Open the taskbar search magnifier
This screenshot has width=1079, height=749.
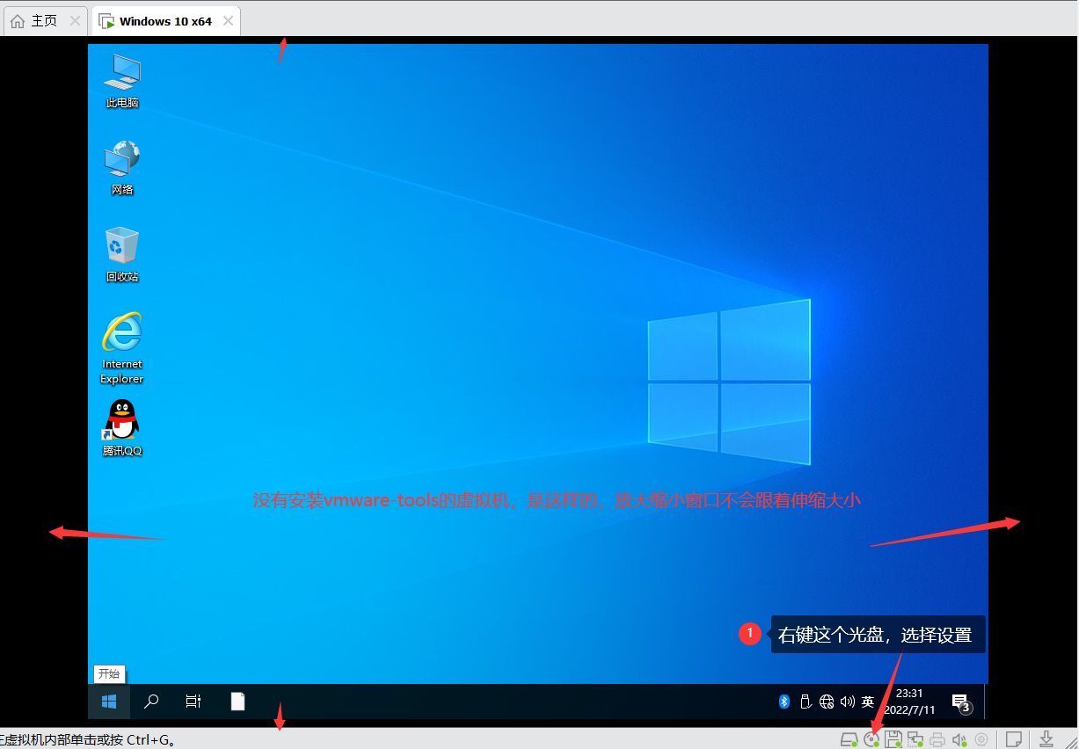(151, 702)
